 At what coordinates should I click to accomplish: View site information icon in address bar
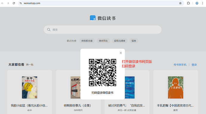21,3
